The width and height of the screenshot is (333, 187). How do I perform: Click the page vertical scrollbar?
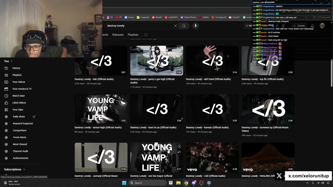(331, 73)
